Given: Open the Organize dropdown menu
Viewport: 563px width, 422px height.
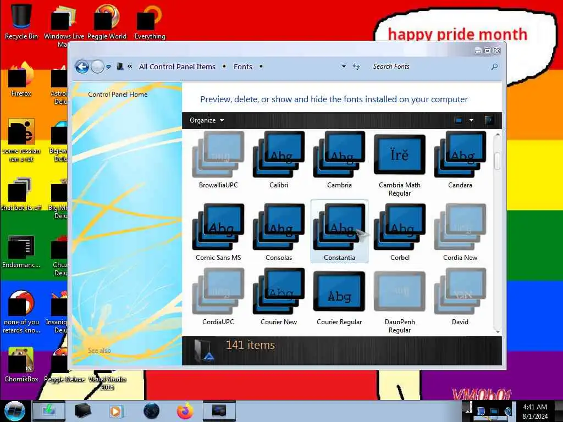Looking at the screenshot, I should point(207,120).
